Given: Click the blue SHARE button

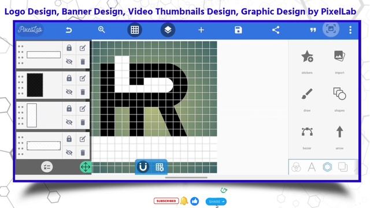Looking at the screenshot, I should coord(216,202).
